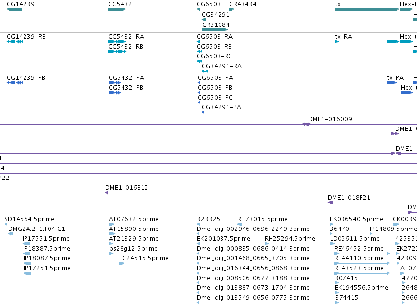Open the Dmel_dig_002946_0696_2249.3prime label

253,229
